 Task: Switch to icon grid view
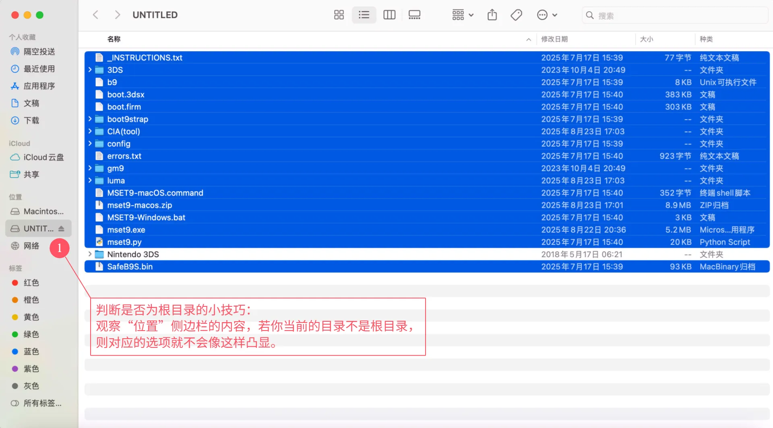point(339,15)
